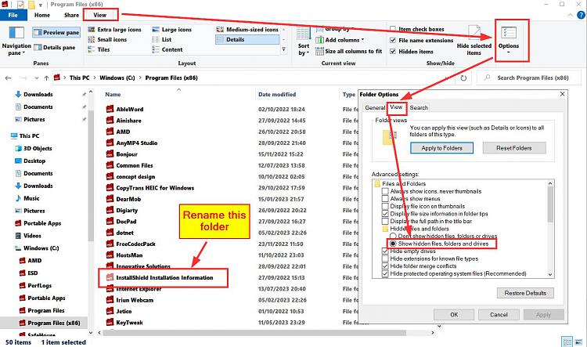Screen dimensions: 587x347
Task: Open the AMD folder in file list
Action: click(123, 132)
